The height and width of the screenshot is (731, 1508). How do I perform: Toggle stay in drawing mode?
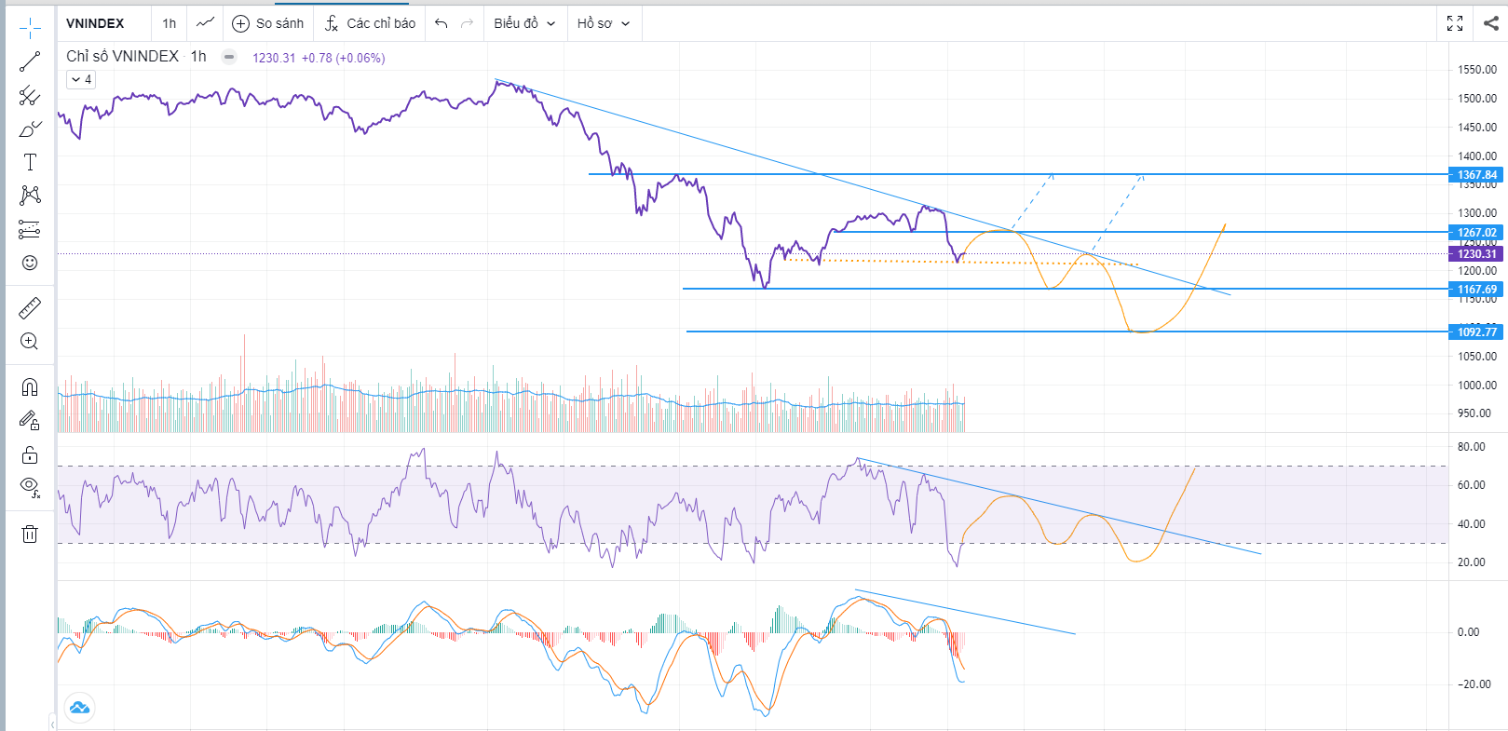[30, 421]
